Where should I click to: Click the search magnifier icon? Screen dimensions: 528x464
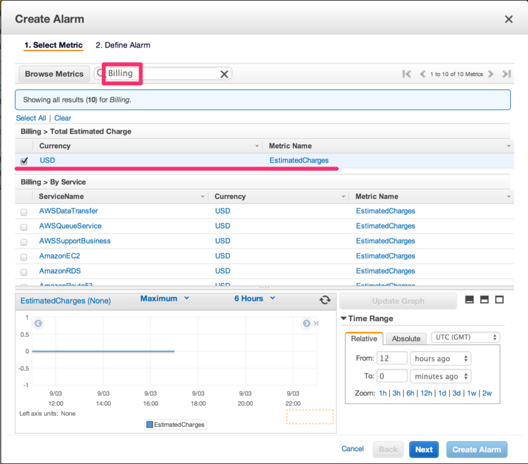[100, 73]
